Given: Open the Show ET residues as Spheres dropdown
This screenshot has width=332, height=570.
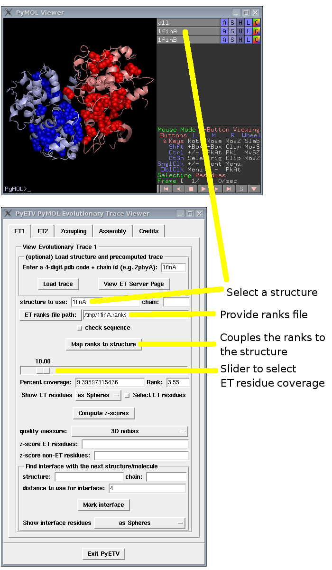Looking at the screenshot, I should coord(99,395).
